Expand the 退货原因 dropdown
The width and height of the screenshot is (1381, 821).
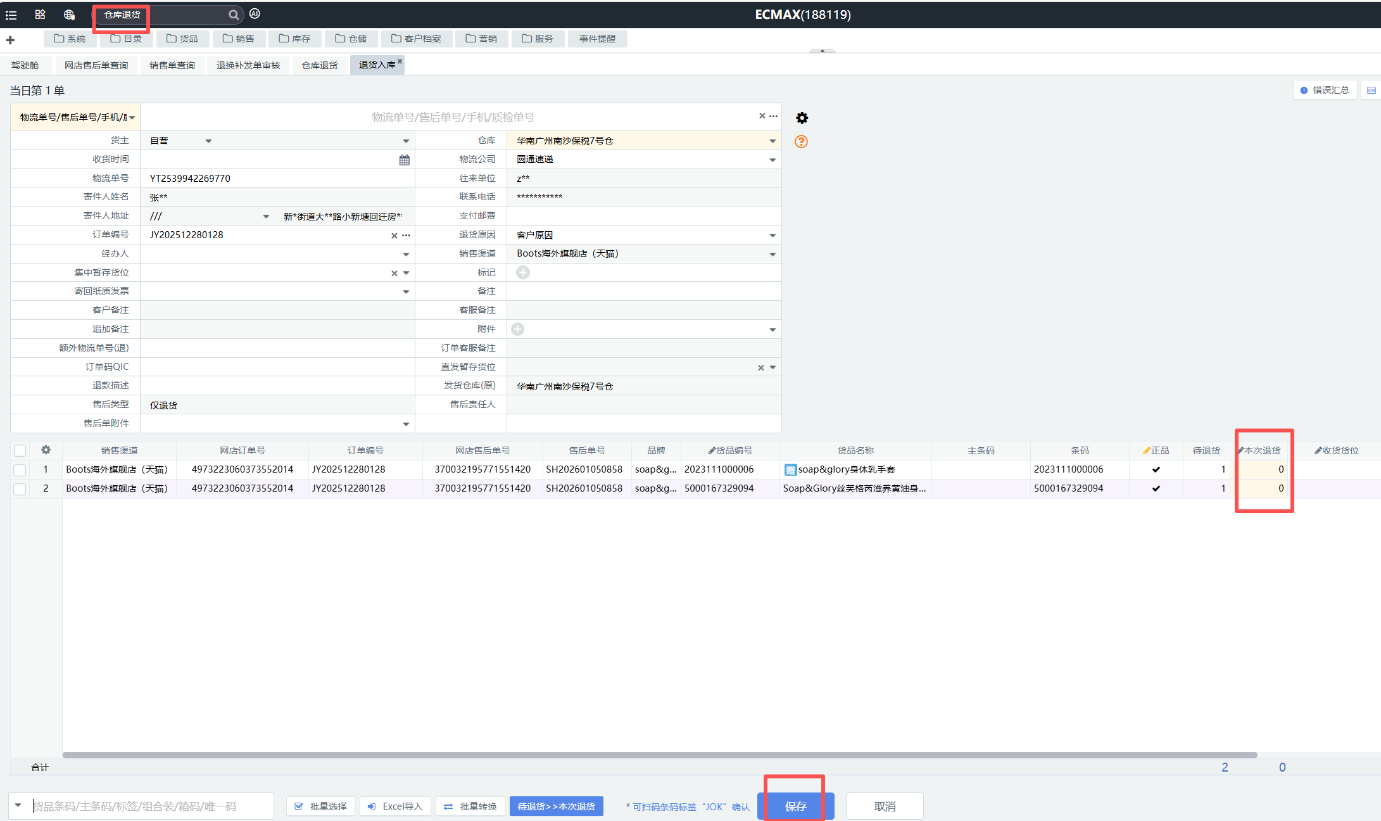point(772,236)
